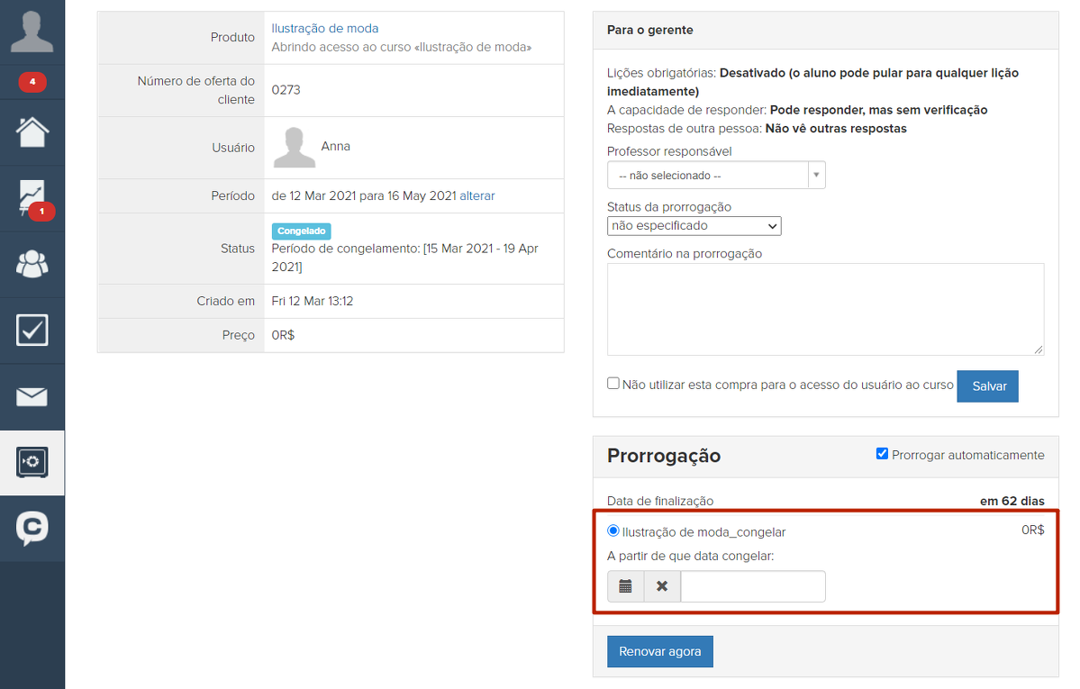This screenshot has height=689, width=1080.
Task: Click the calendar icon for freeze date
Action: (625, 586)
